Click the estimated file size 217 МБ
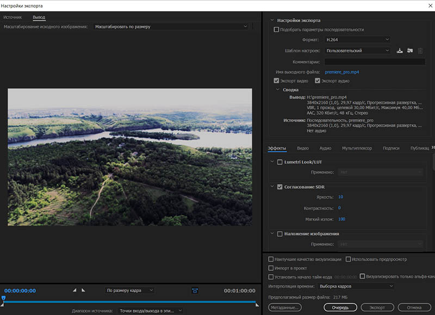 (x=340, y=297)
